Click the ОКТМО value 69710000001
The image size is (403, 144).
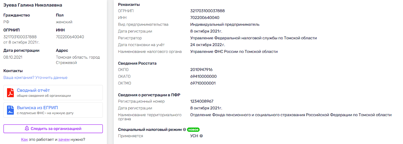click(203, 83)
